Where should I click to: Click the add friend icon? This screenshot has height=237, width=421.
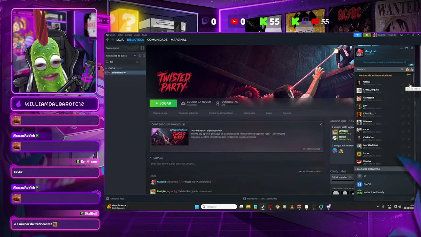coord(412,69)
